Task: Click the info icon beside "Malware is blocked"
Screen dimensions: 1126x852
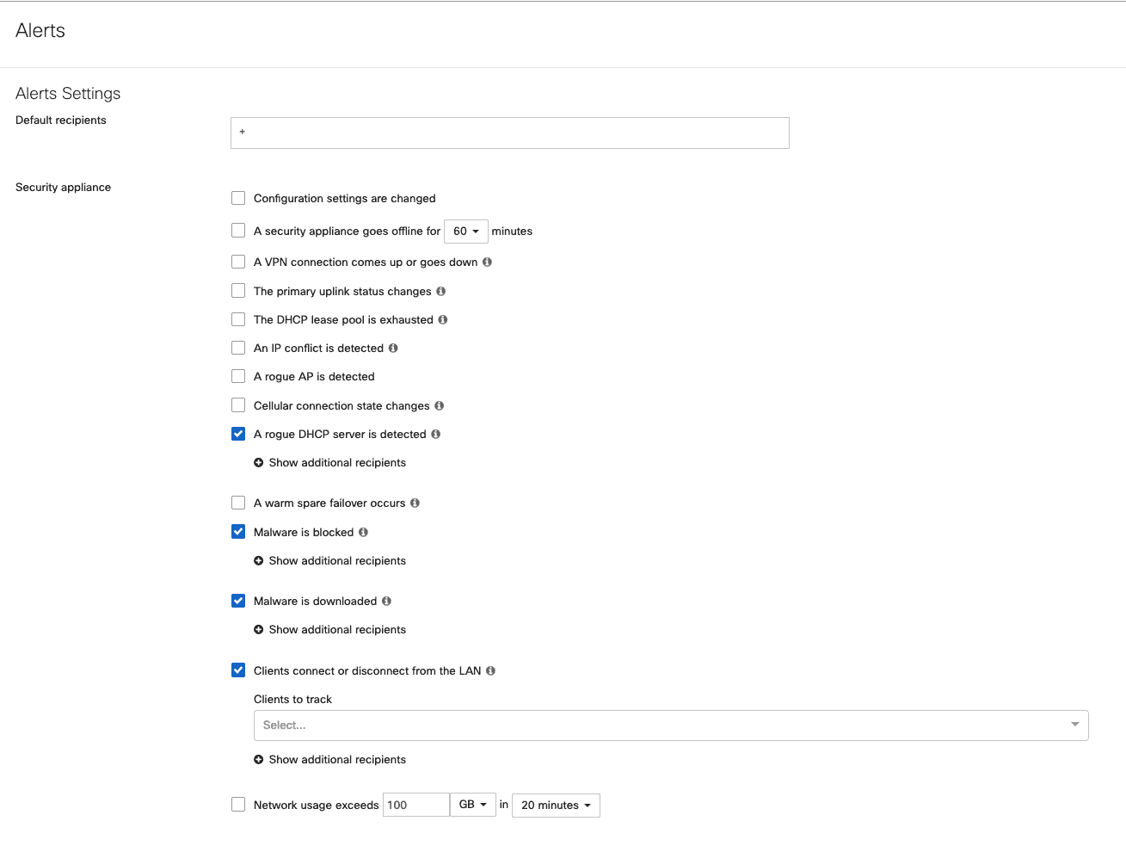Action: [x=362, y=532]
